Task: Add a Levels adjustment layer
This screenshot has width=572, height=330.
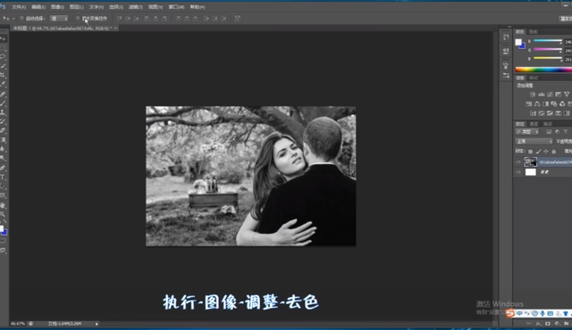Action: [x=542, y=95]
